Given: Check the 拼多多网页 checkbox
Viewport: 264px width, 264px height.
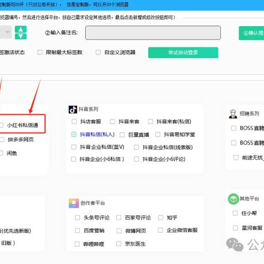Looking at the screenshot, I should click(2, 140).
